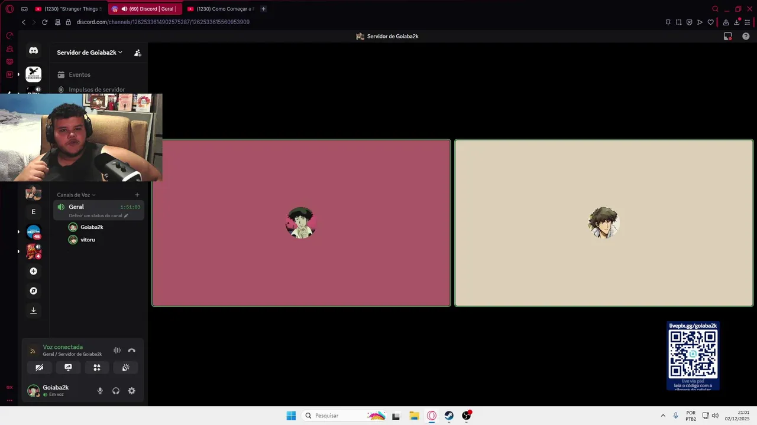Collapse the Canais de Voz category
Screen dimensions: 757x425
pos(76,195)
